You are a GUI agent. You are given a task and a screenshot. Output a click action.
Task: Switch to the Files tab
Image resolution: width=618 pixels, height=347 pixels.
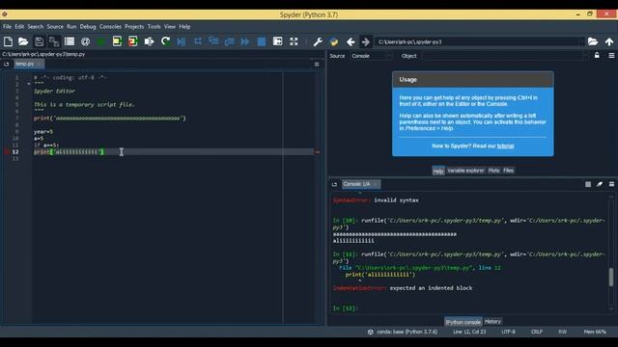click(x=509, y=171)
